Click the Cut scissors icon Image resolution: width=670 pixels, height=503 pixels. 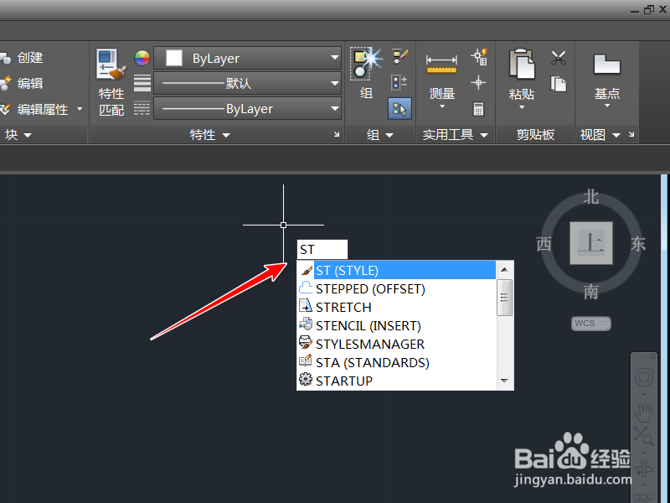point(558,58)
